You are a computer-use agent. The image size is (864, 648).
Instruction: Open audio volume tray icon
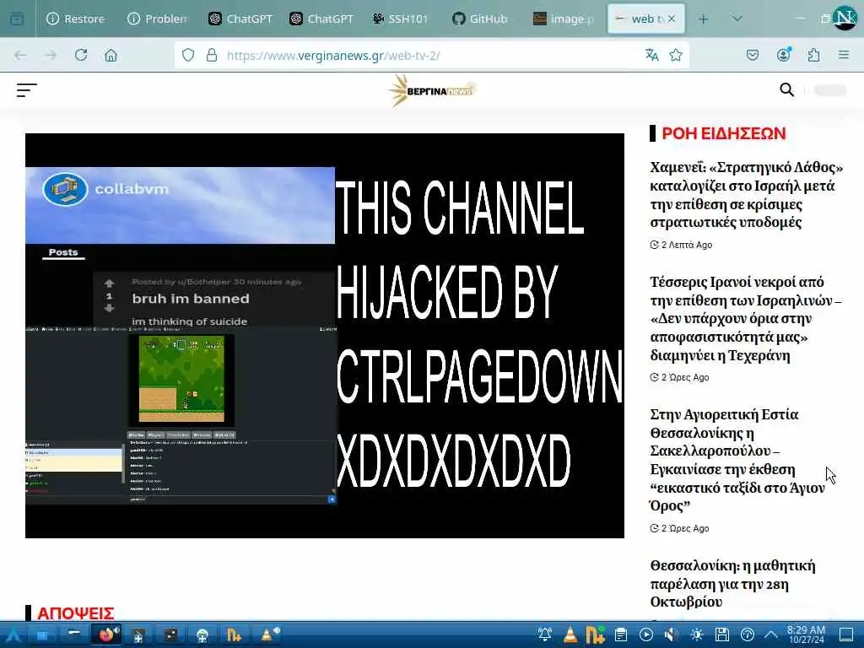pos(671,634)
